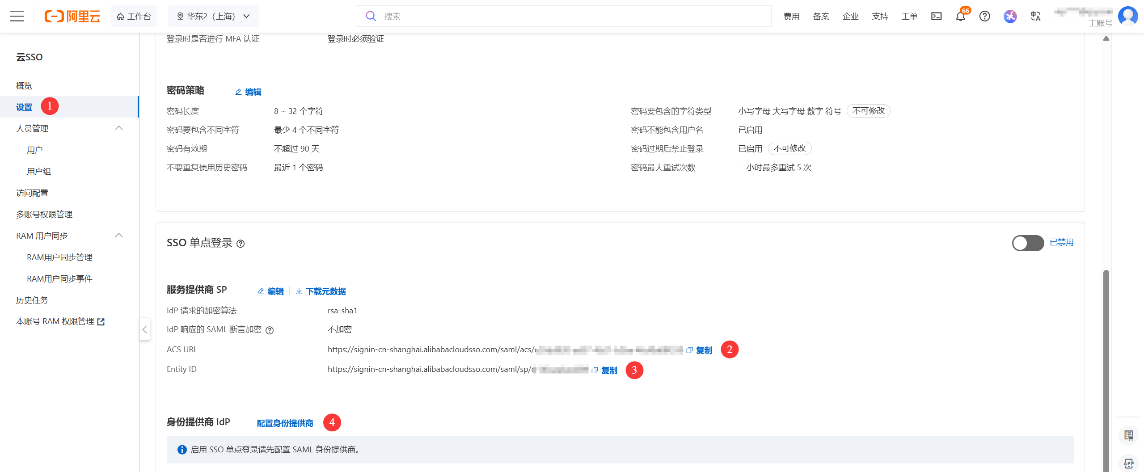Open the 华东2（上海） region dropdown

[213, 17]
